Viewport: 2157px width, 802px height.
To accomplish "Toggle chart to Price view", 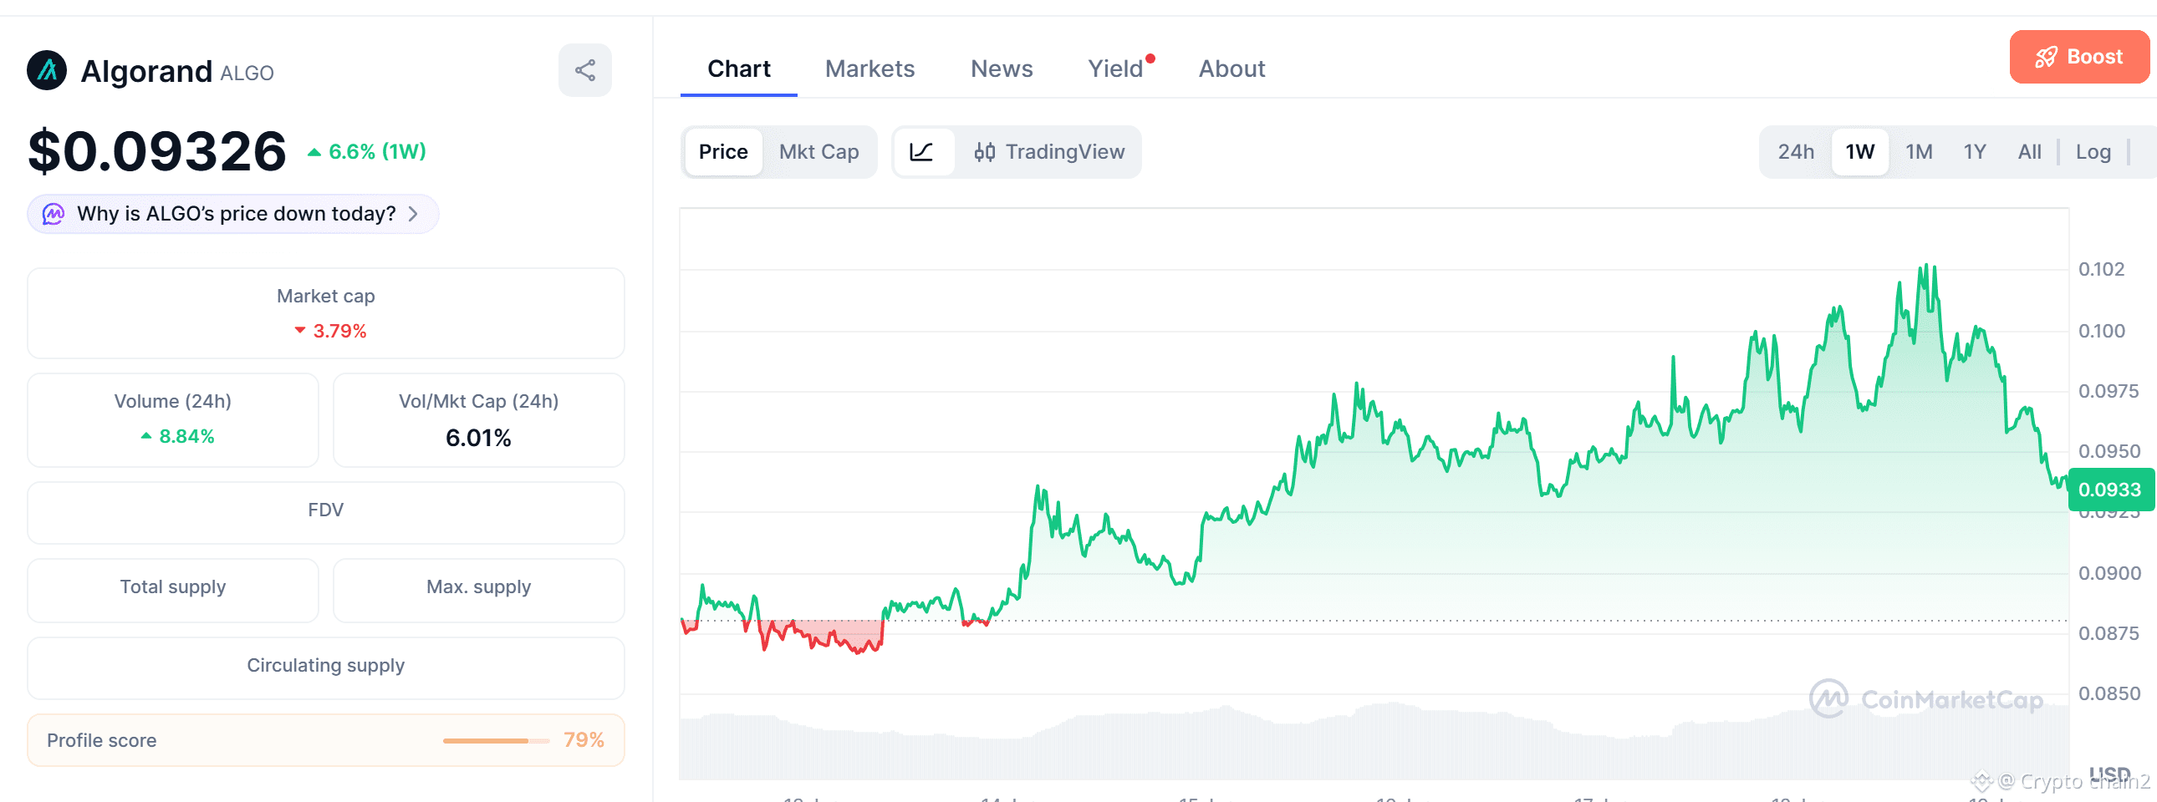I will click(x=722, y=152).
